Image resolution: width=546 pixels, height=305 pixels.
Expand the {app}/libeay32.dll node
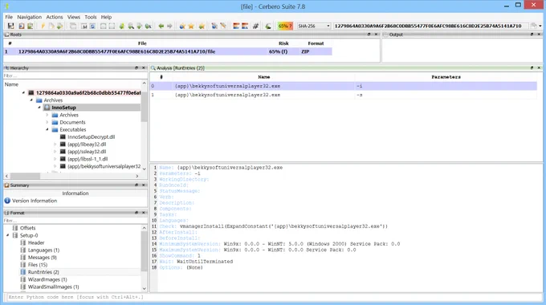[x=55, y=144]
